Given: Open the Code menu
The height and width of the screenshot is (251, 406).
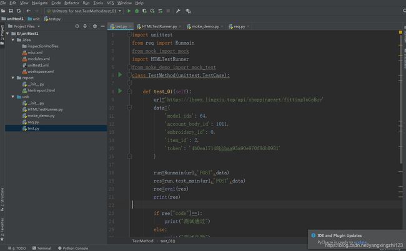Looking at the screenshot, I should 56,3.
